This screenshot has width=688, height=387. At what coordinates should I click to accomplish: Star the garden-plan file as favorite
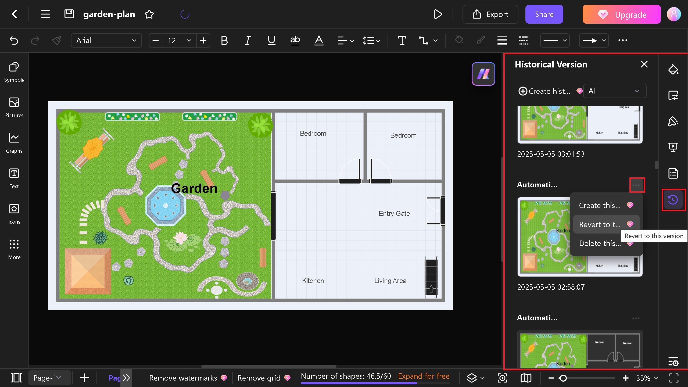pyautogui.click(x=149, y=14)
